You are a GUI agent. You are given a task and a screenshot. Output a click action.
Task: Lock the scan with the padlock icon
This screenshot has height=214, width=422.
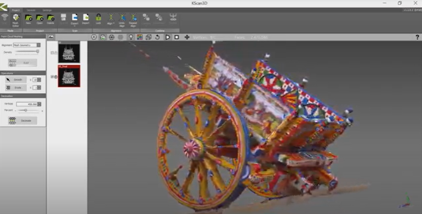tap(99, 19)
